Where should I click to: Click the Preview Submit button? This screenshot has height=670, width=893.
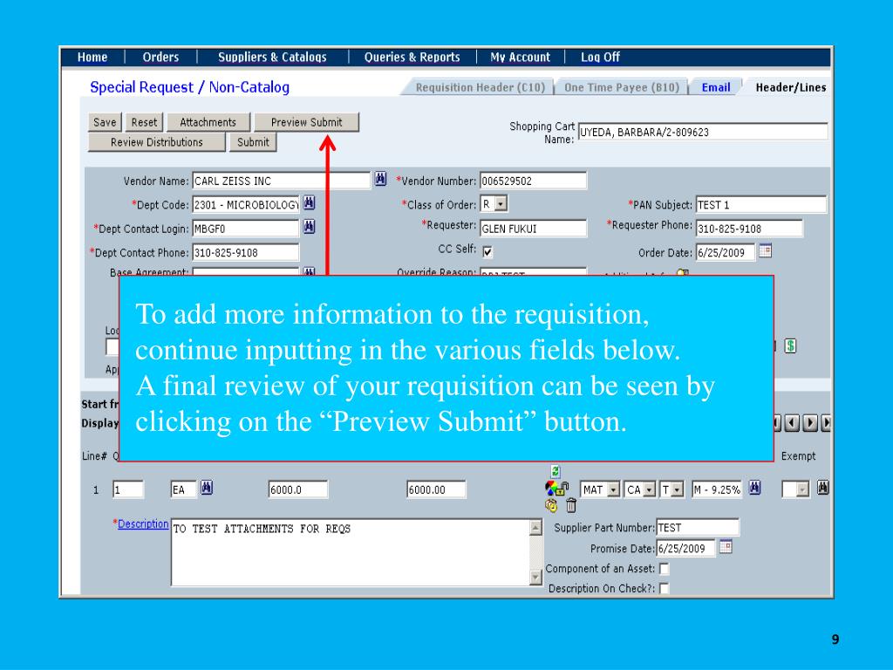click(x=306, y=122)
